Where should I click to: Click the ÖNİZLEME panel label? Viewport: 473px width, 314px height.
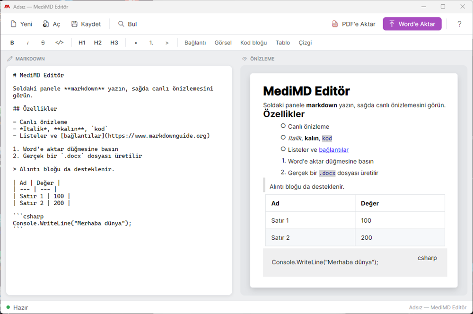[x=262, y=59]
